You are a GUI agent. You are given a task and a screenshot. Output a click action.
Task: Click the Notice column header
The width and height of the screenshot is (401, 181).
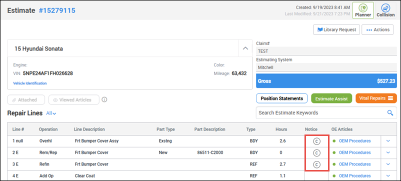(x=311, y=129)
